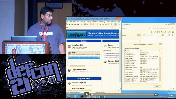The width and height of the screenshot is (176, 99).
Task: Click the Search Network Connections box
Action: pyautogui.click(x=161, y=28)
